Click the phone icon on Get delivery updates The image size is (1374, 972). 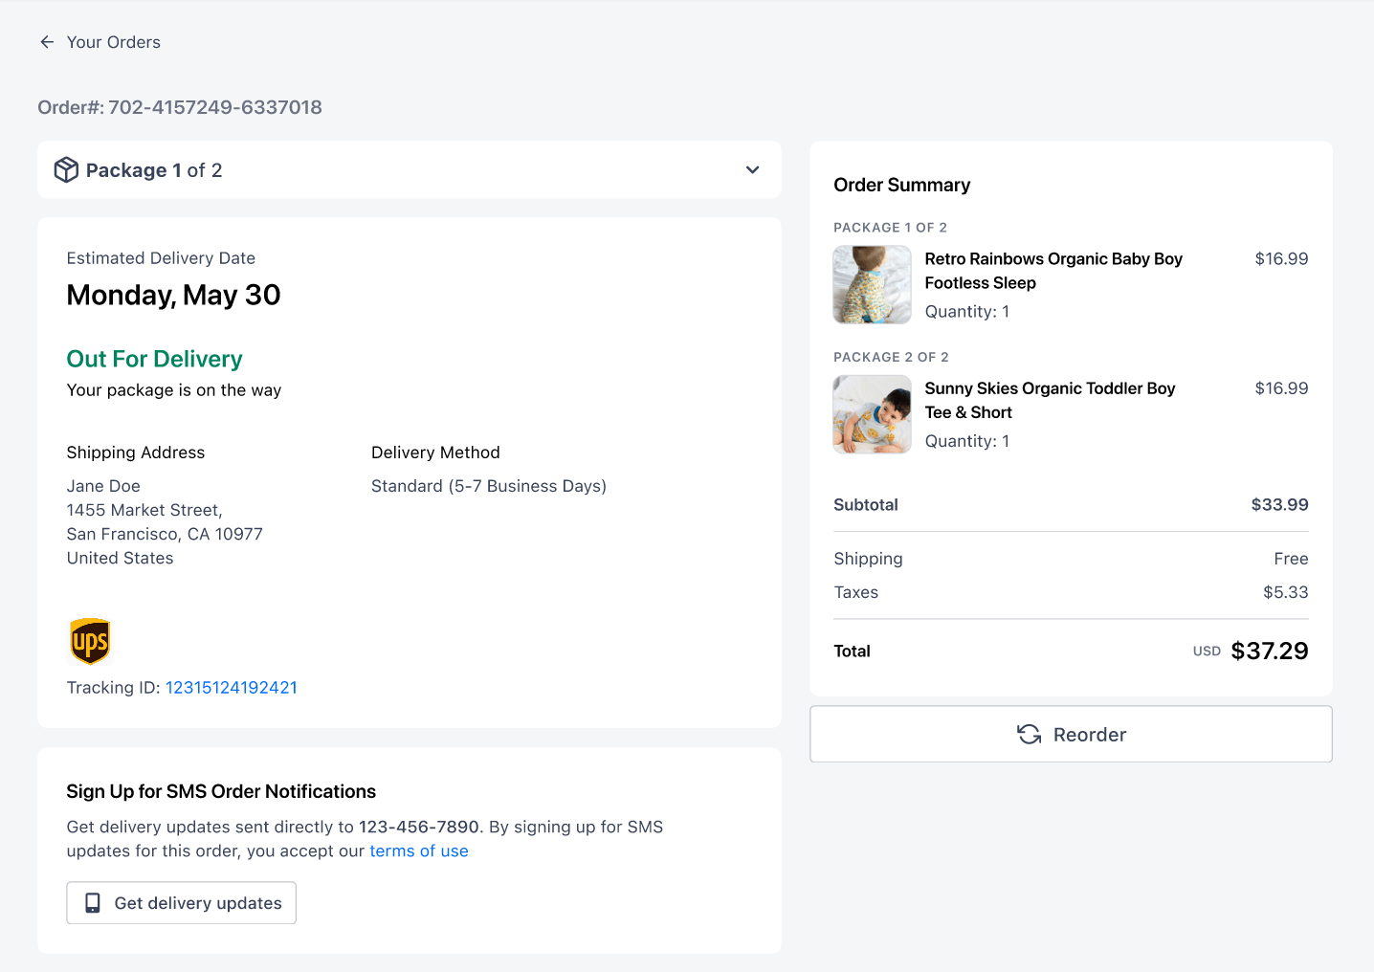point(92,902)
